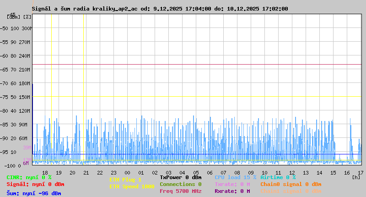
Task: Select the ETH Speed 1000 legend label
Action: click(131, 186)
